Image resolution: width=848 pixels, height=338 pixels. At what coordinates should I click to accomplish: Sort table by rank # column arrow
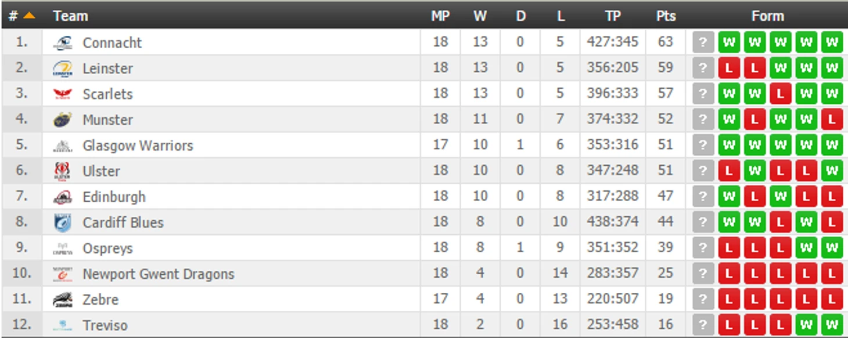click(x=29, y=16)
